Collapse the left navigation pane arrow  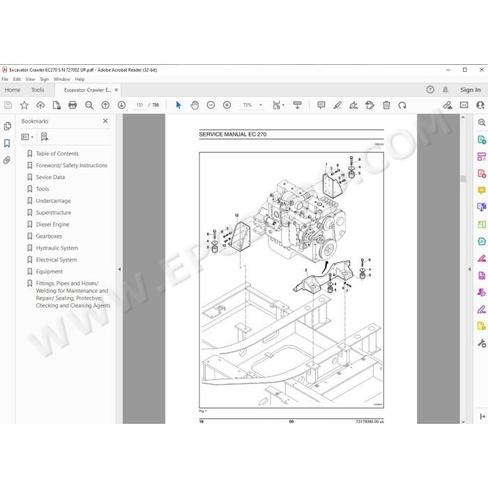(119, 269)
